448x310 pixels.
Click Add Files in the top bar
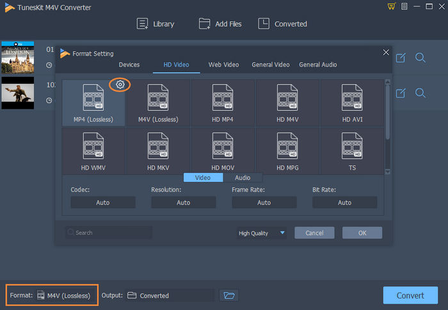220,24
